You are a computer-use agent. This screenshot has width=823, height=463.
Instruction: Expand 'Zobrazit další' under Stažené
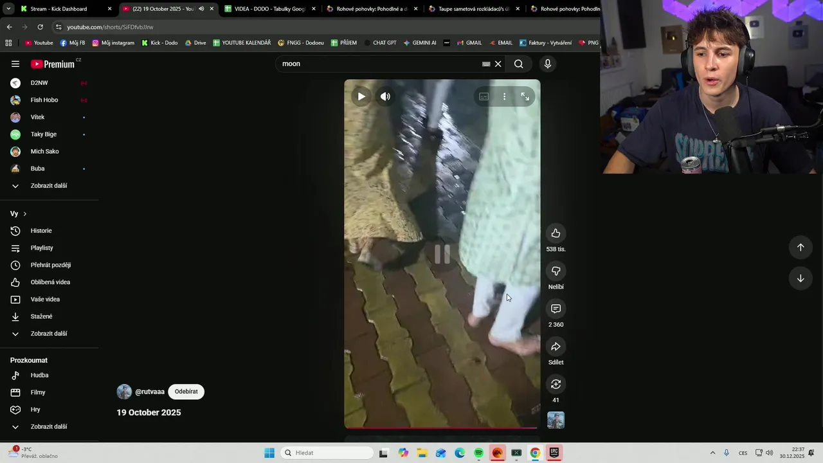tap(49, 334)
